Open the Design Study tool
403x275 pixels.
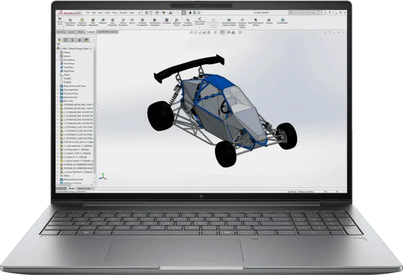click(59, 21)
